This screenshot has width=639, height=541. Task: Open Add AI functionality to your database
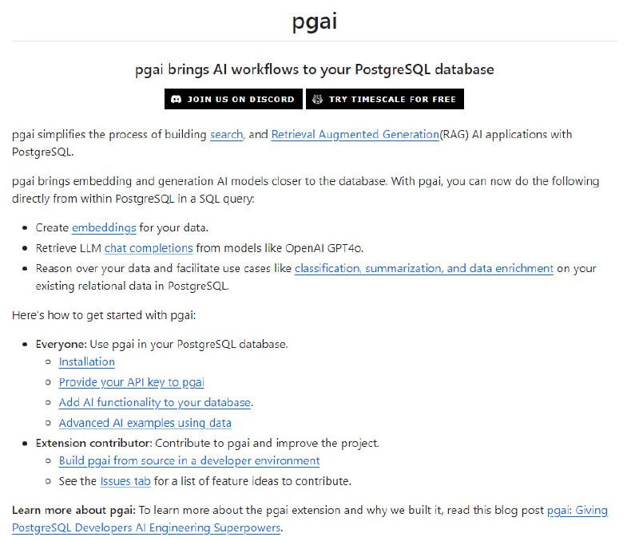[156, 402]
